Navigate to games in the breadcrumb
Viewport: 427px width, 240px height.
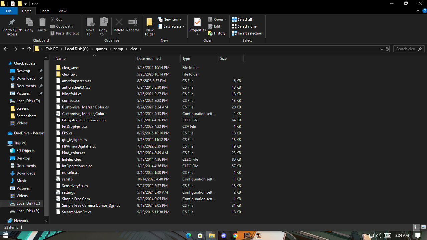(101, 49)
